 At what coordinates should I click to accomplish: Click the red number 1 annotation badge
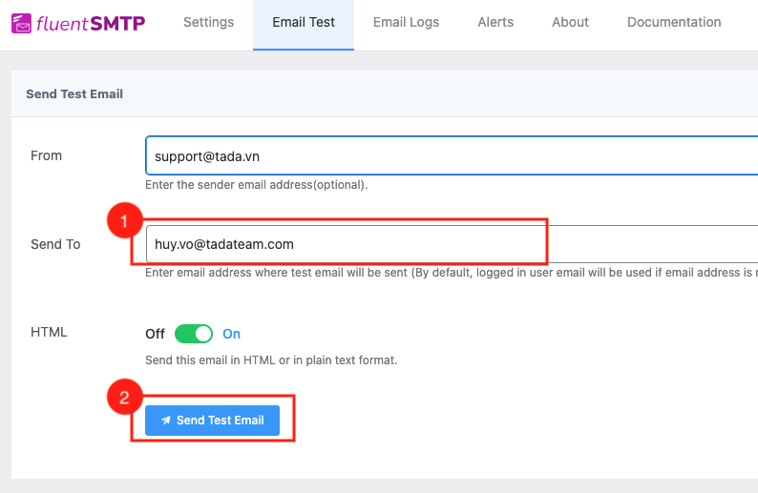coord(123,223)
